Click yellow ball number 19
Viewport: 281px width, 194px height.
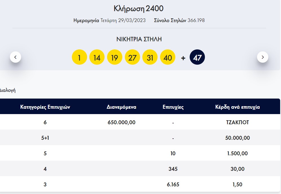click(114, 58)
